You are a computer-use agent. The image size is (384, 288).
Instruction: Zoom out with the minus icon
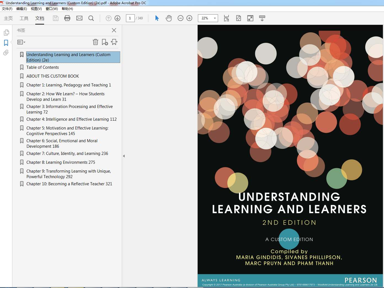(181, 18)
